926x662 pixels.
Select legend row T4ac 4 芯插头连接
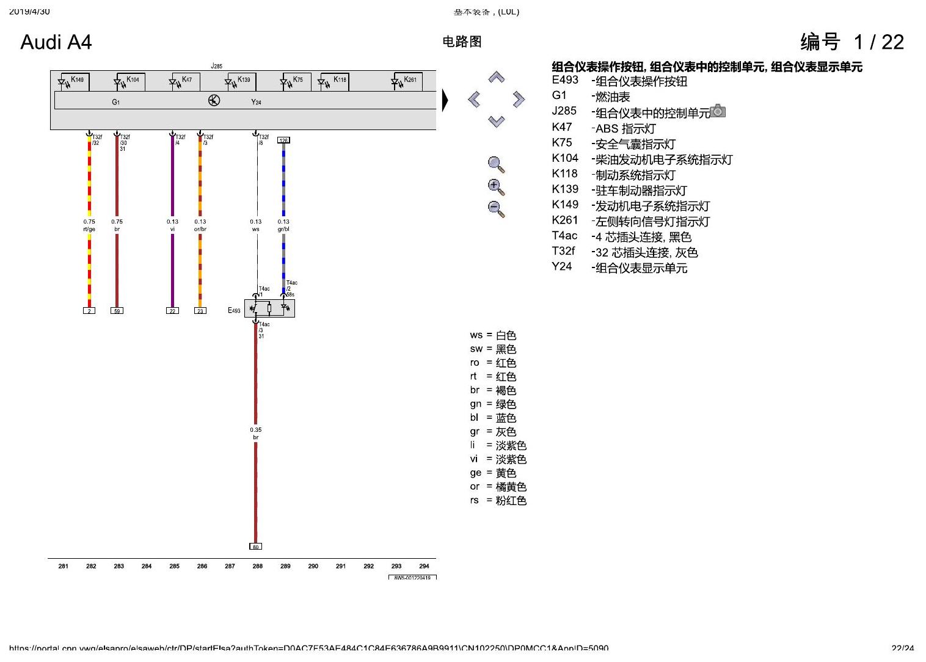622,236
